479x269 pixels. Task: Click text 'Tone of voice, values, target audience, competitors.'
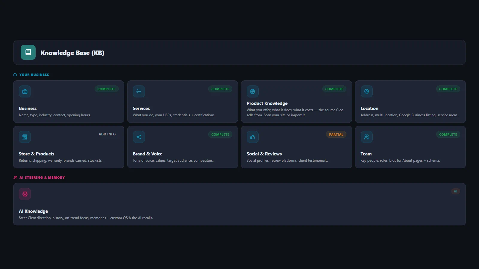[173, 161]
